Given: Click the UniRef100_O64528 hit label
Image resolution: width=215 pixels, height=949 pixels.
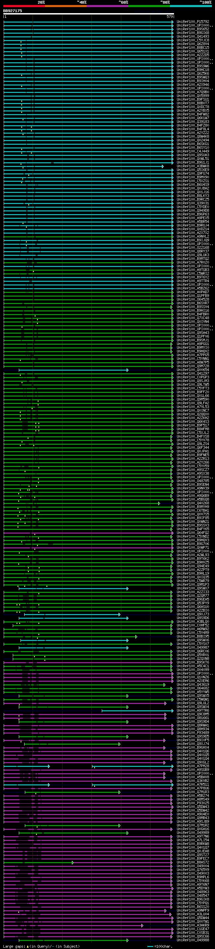Looking at the screenshot, I should [x=193, y=300].
